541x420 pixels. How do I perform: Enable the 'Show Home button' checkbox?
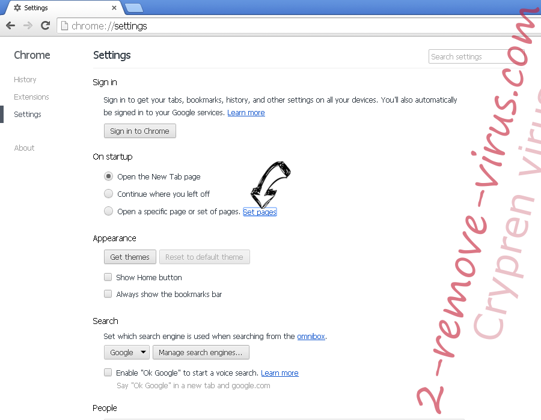click(108, 277)
